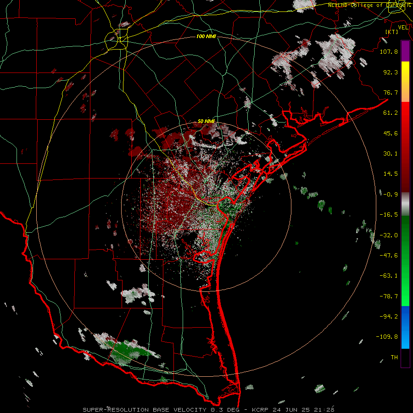Click the -63.1 value on velocity scale
The height and width of the screenshot is (413, 413).
click(x=389, y=276)
